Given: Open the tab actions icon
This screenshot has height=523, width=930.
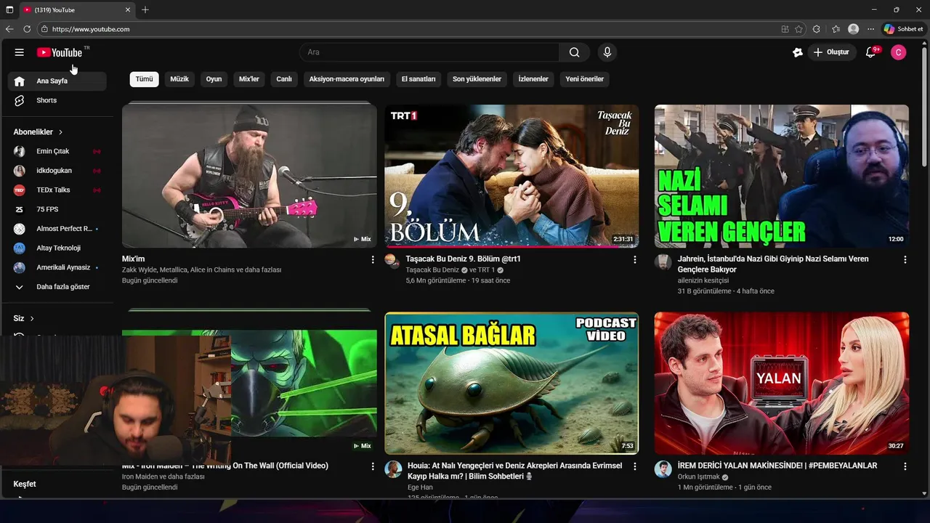Looking at the screenshot, I should [9, 10].
